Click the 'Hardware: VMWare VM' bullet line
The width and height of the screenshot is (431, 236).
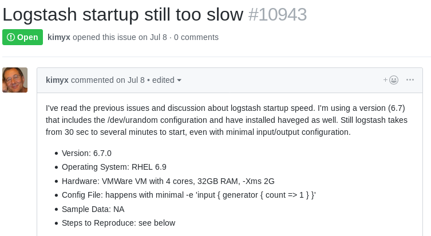click(168, 181)
